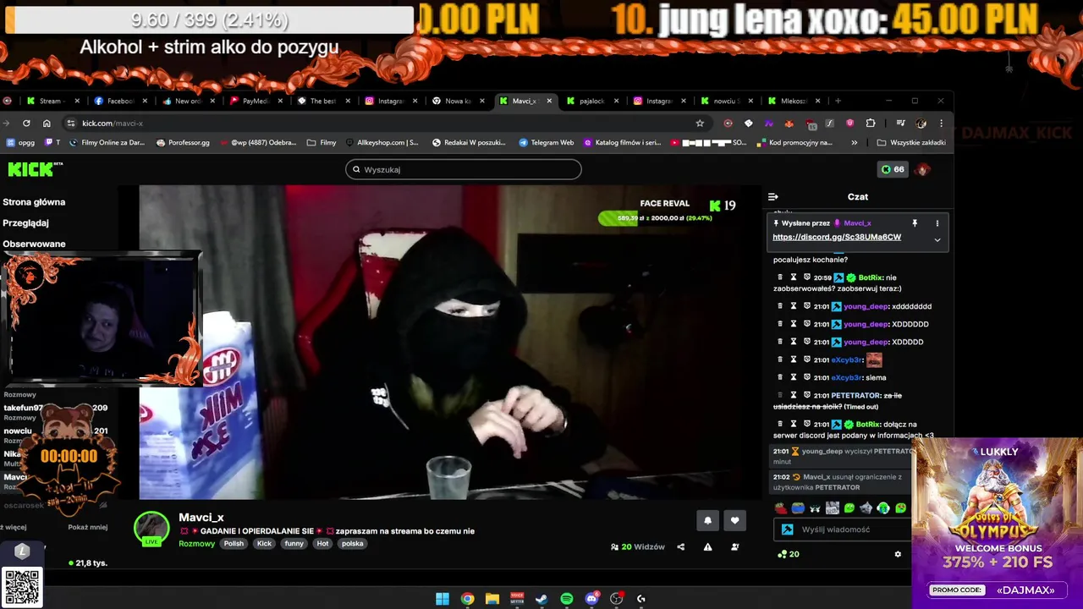Image resolution: width=1083 pixels, height=609 pixels.
Task: Turn on notifications with the bell button
Action: 707,520
